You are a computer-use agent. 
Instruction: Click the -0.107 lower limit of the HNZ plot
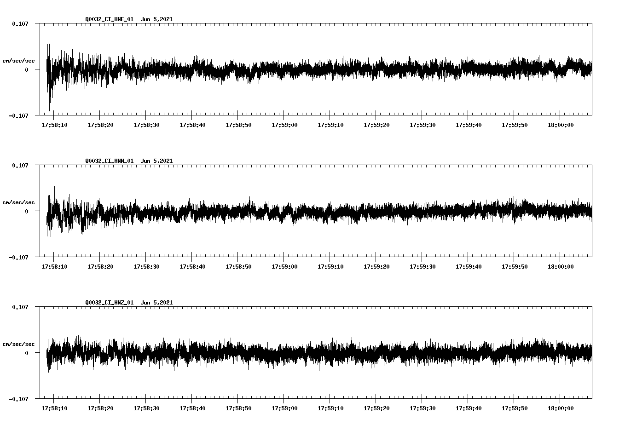click(x=18, y=399)
